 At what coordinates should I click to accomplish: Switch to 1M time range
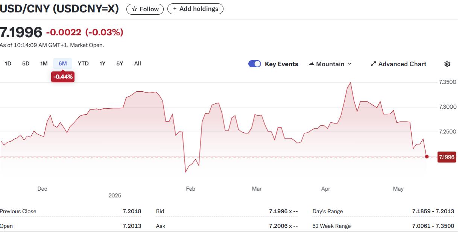[44, 64]
